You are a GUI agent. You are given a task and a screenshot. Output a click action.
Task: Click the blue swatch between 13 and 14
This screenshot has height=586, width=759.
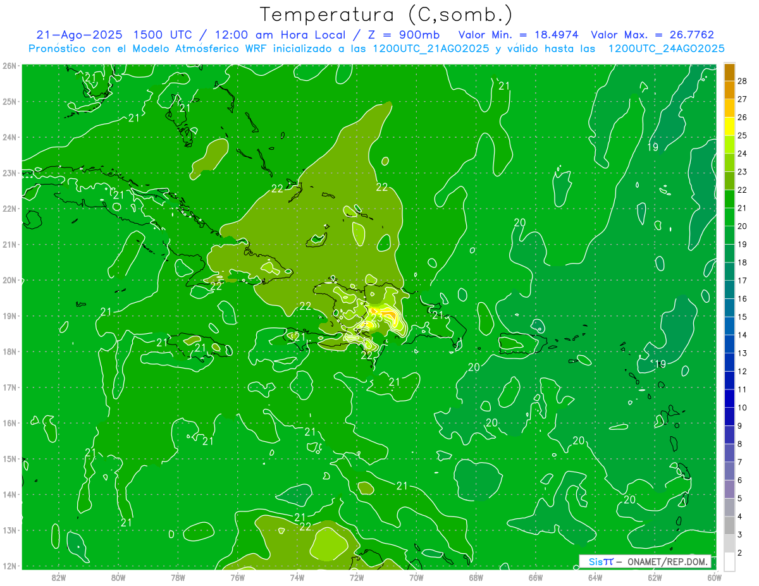coord(729,344)
